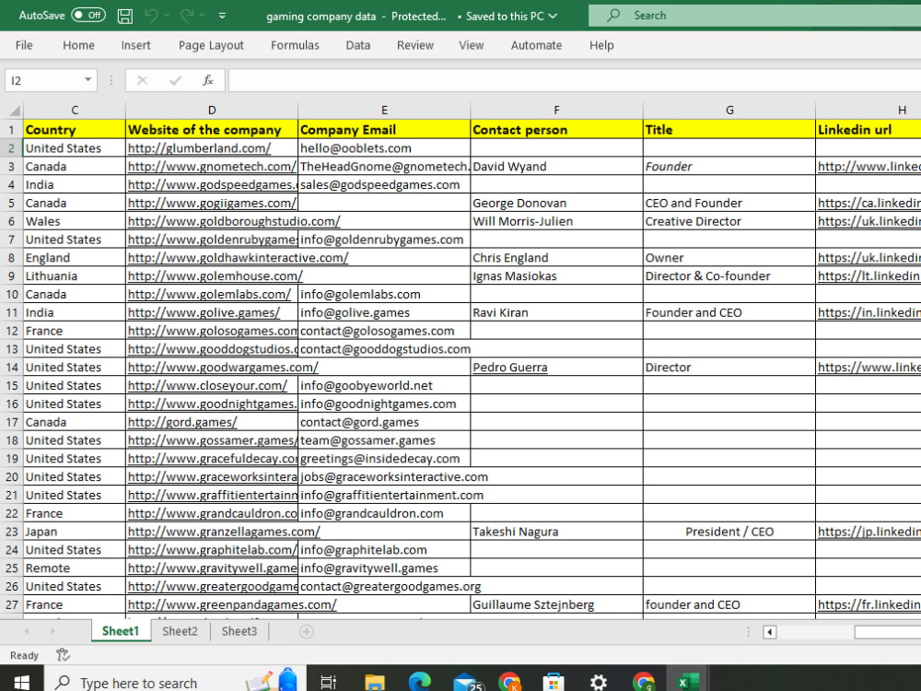The height and width of the screenshot is (691, 921).
Task: Open Task View from the taskbar
Action: [x=329, y=682]
